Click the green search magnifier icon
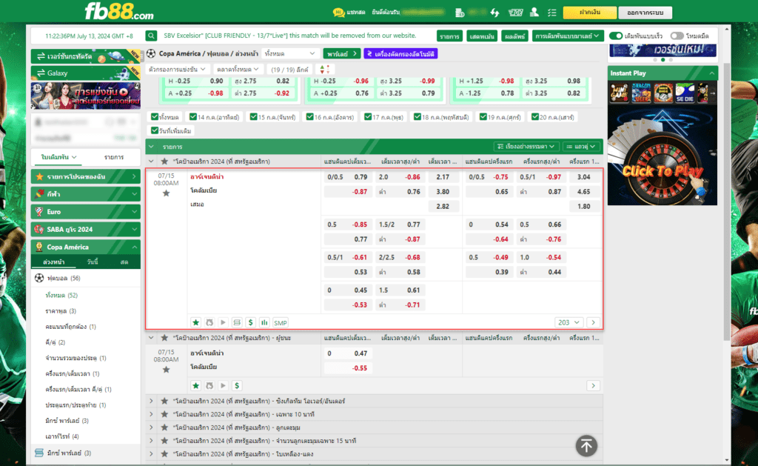758x466 pixels. (151, 36)
